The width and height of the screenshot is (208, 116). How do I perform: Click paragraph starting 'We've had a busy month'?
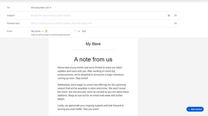[91, 73]
